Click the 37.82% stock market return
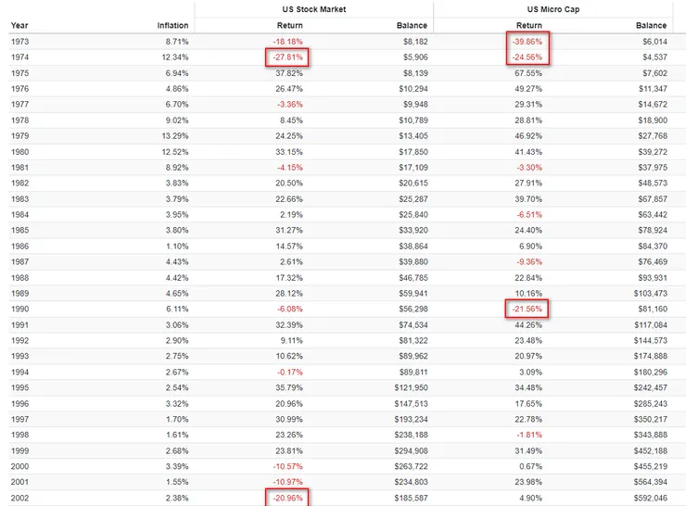 tap(288, 73)
